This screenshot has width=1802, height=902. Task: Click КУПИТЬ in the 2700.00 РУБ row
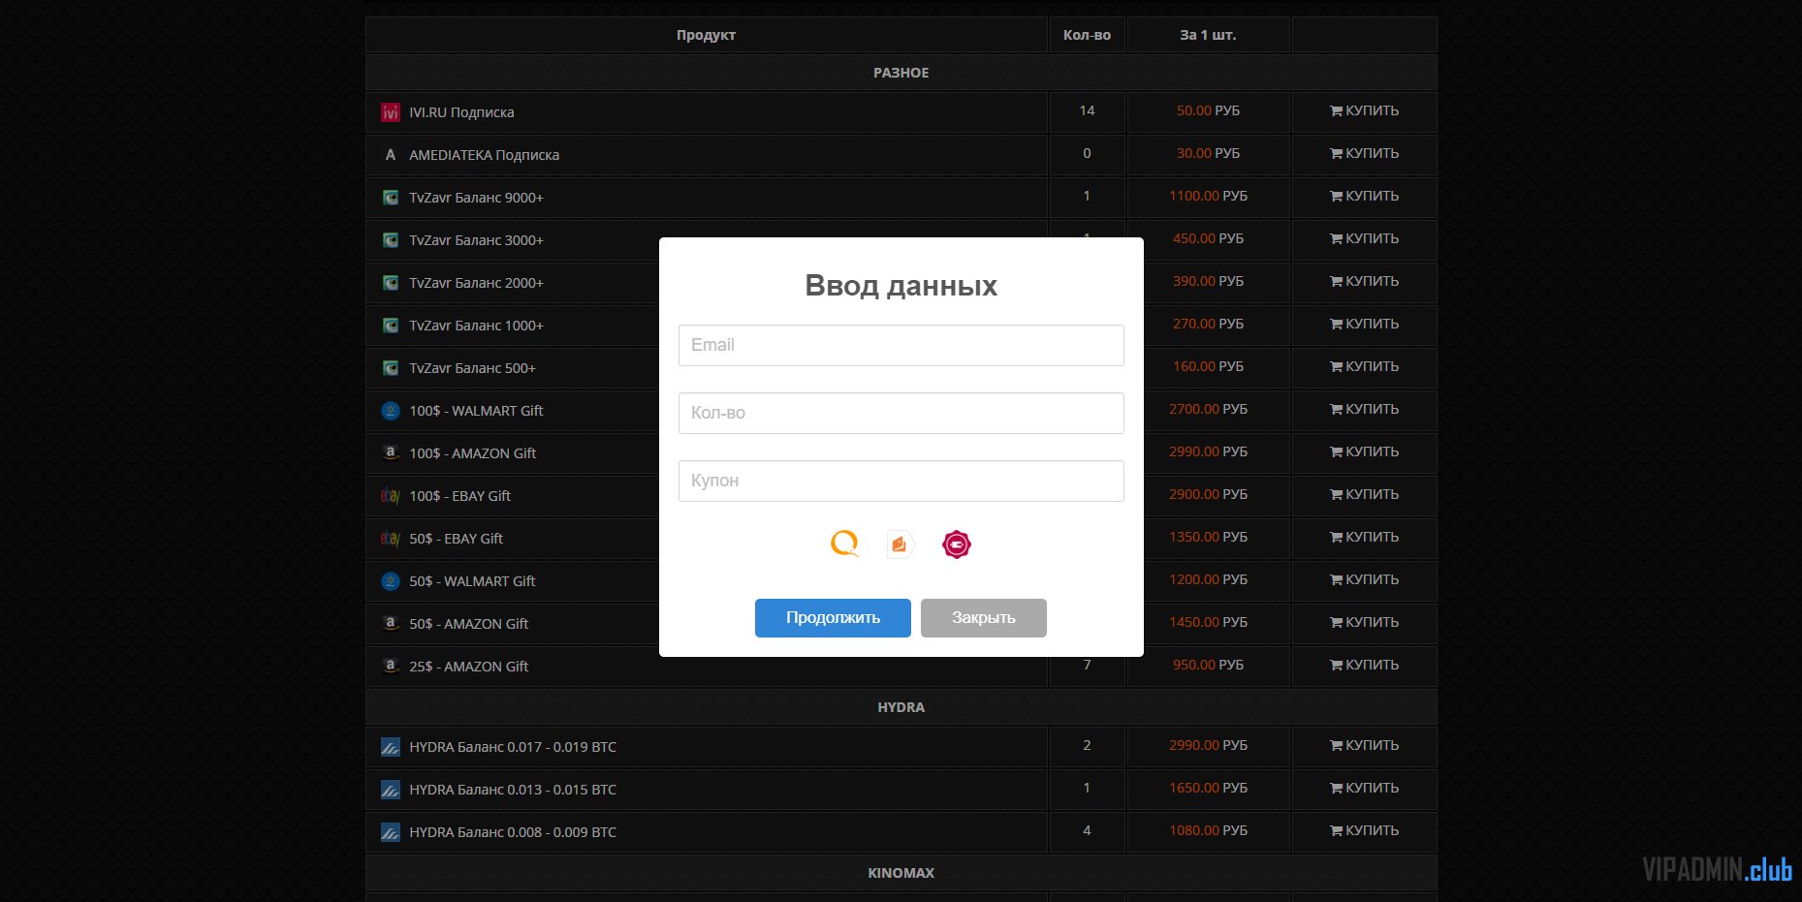pyautogui.click(x=1364, y=409)
